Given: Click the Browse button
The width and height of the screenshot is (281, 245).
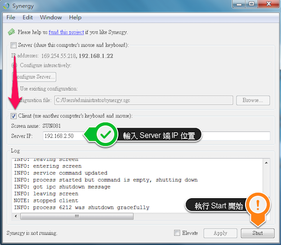Looking at the screenshot, I should (253, 100).
